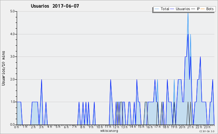
Task: Click the light blue Total legend line
Action: (157, 9)
